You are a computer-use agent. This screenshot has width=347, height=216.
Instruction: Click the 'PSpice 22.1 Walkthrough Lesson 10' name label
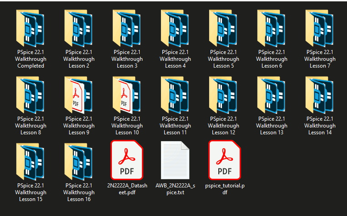(127, 126)
